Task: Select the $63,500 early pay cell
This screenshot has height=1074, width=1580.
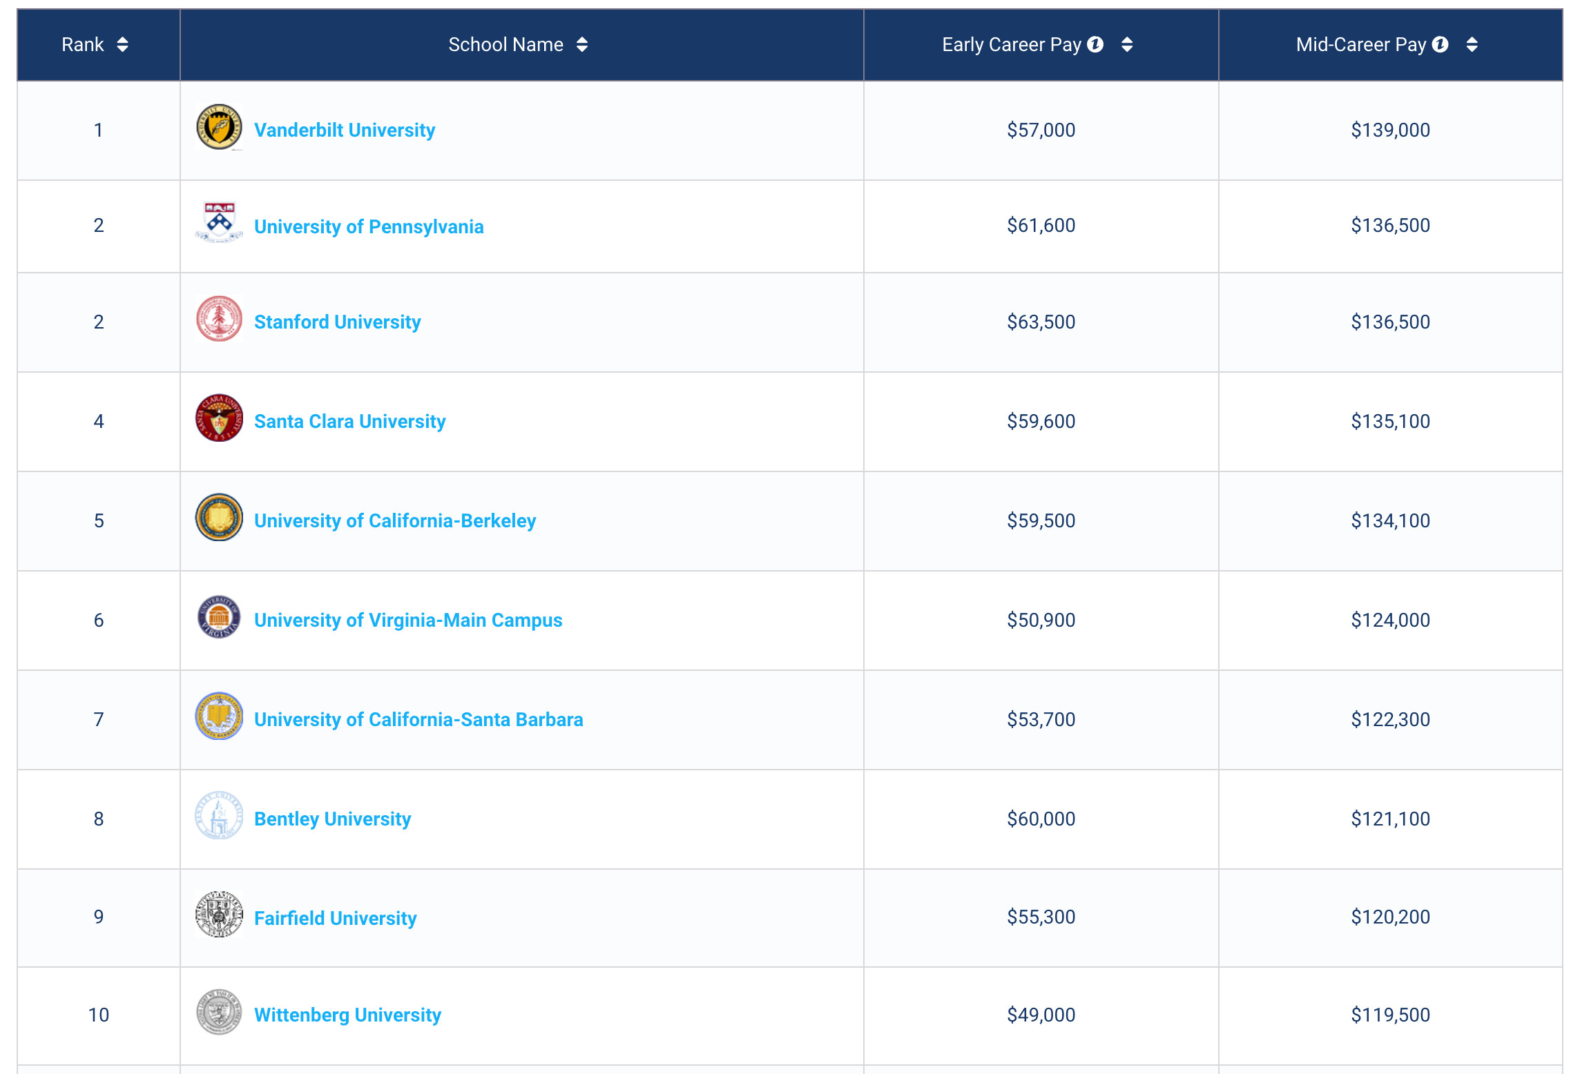Action: [x=1041, y=322]
